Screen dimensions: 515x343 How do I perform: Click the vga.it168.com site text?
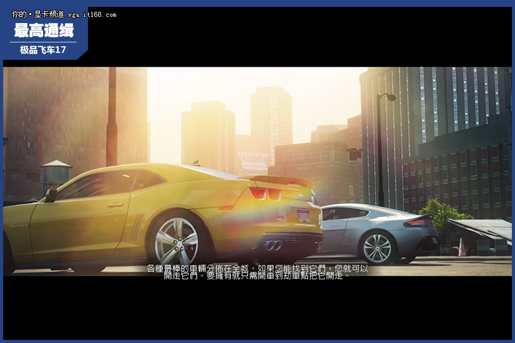pyautogui.click(x=92, y=15)
